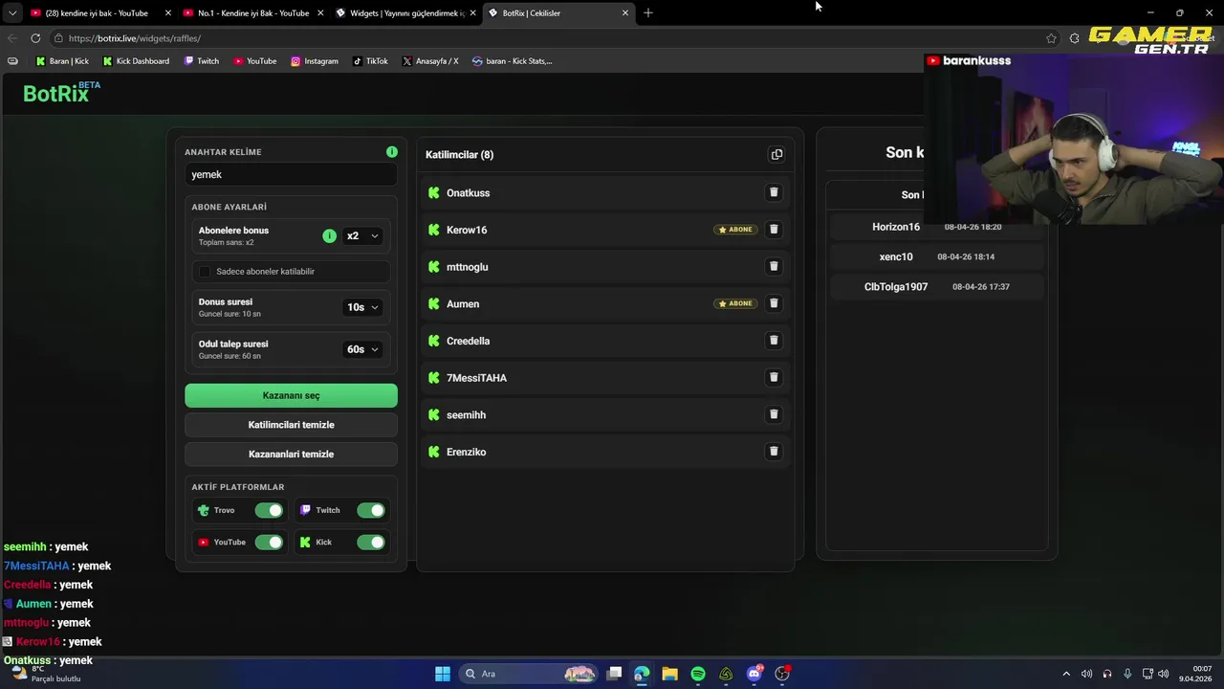Toggle the YouTube platform switch
Image resolution: width=1224 pixels, height=689 pixels.
tap(269, 543)
